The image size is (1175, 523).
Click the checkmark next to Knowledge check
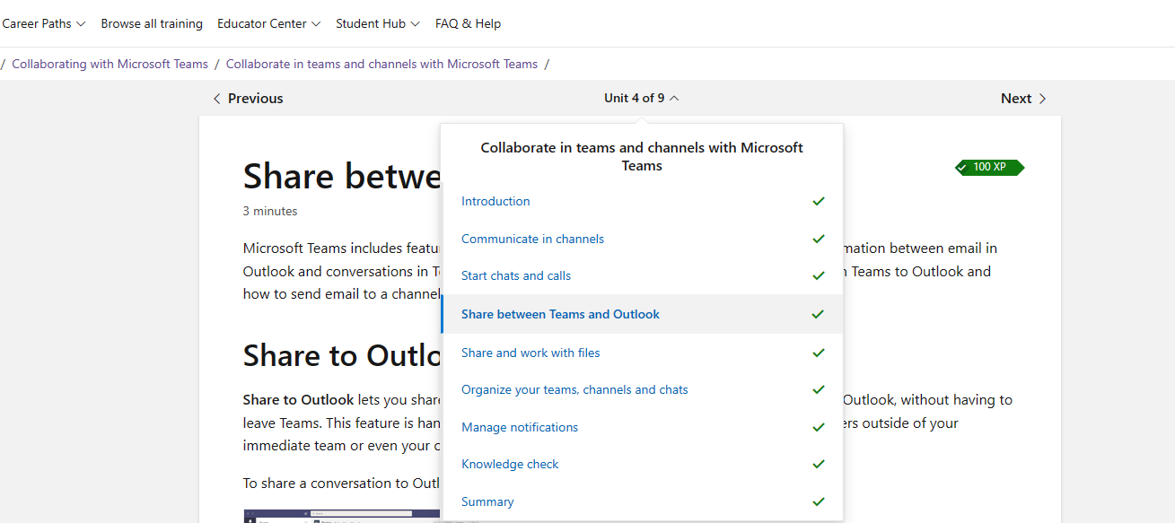point(818,464)
